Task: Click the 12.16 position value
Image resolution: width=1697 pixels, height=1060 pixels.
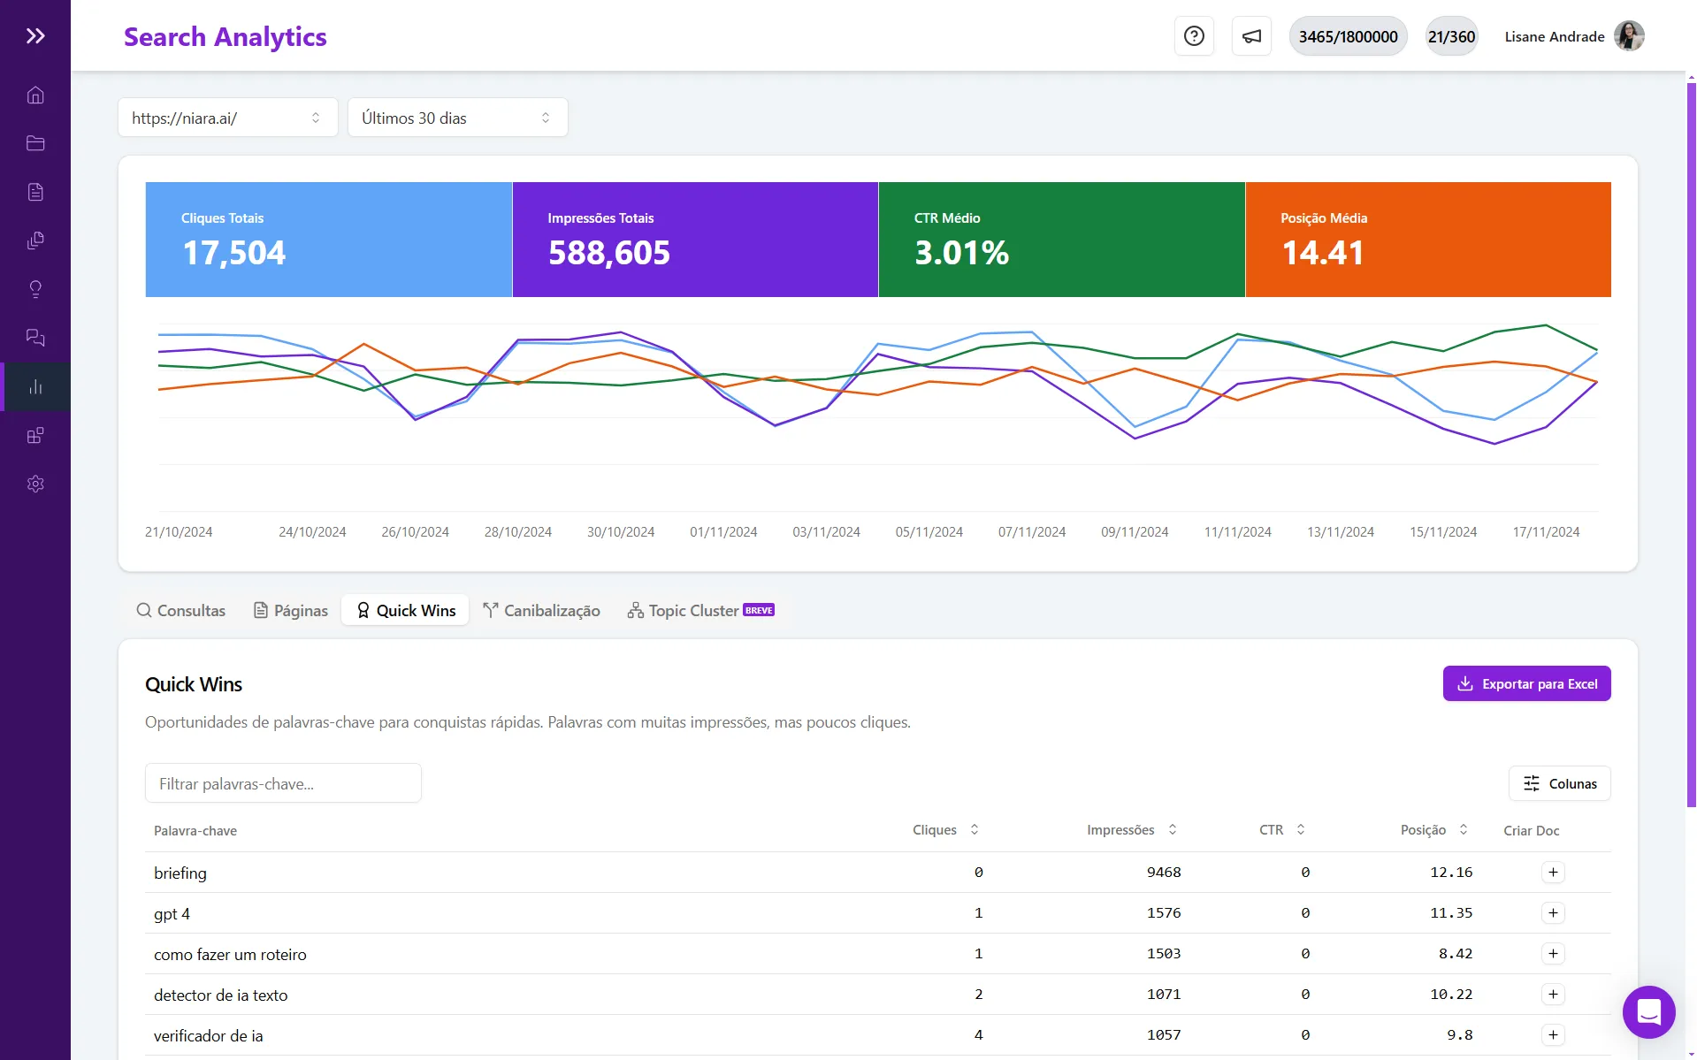Action: [x=1451, y=873]
